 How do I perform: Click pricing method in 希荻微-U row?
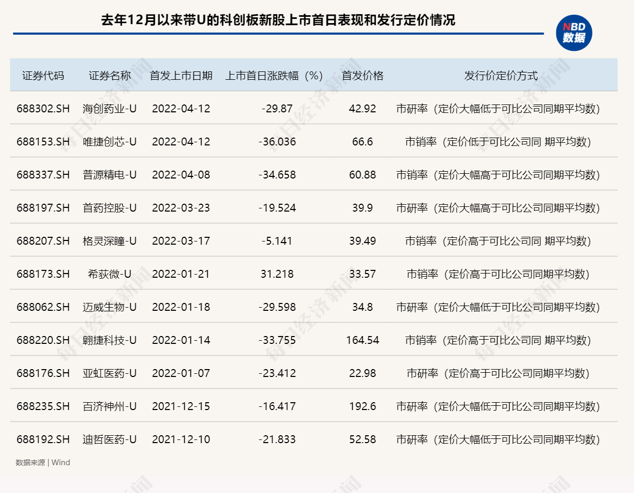498,274
